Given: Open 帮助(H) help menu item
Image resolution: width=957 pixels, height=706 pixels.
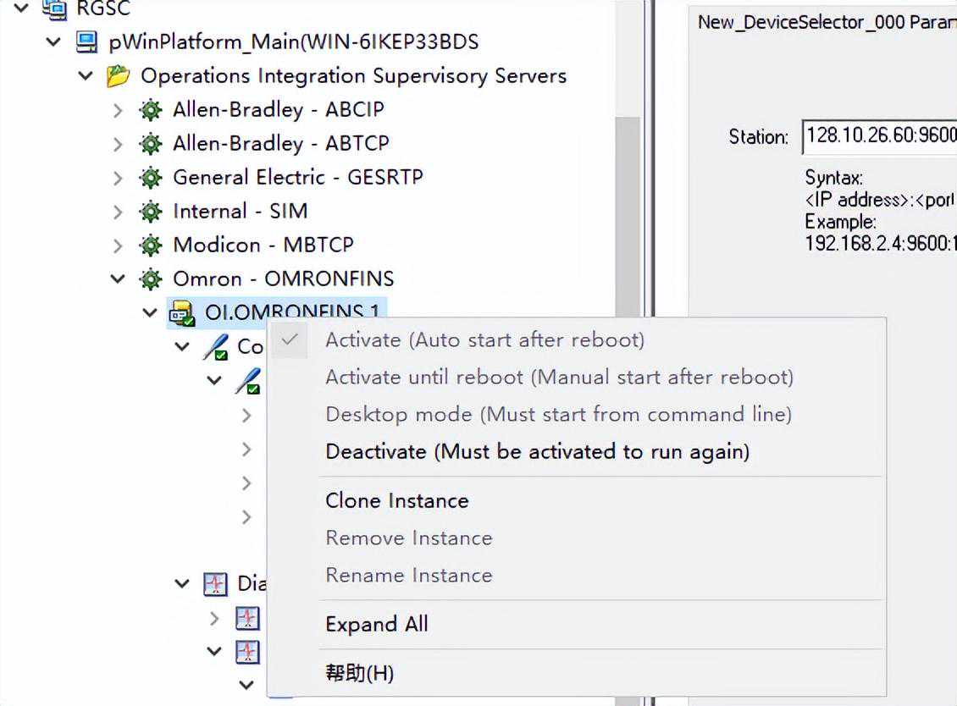Looking at the screenshot, I should [x=359, y=674].
